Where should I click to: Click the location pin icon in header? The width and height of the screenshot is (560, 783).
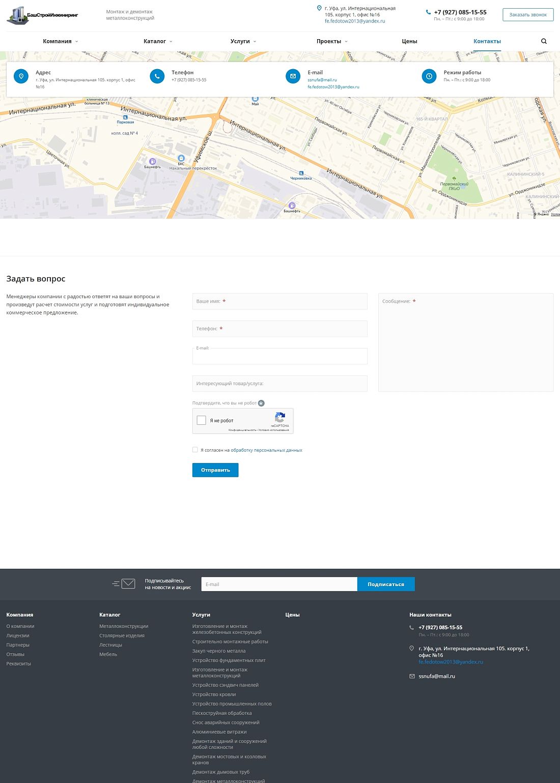319,8
